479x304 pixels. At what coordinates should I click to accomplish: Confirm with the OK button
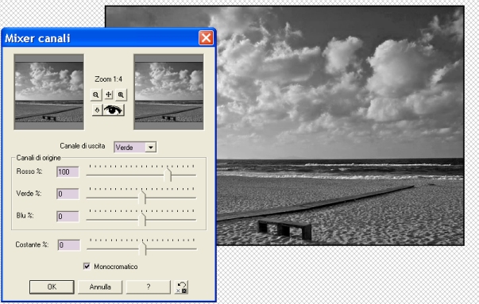tap(52, 287)
